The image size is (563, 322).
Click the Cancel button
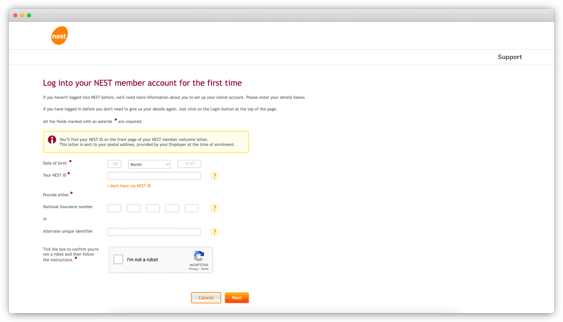point(206,298)
